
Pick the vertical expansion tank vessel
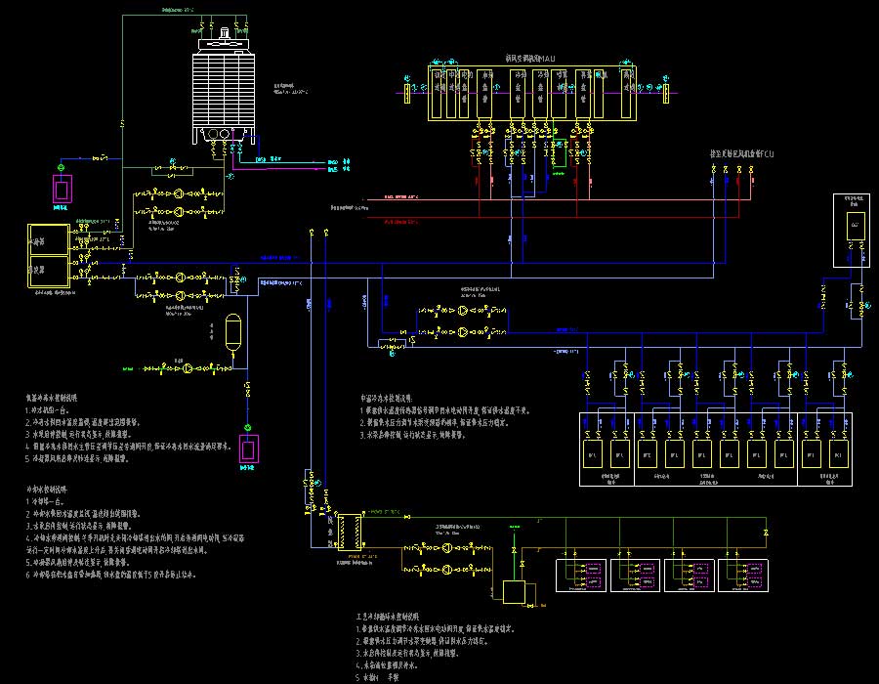click(x=232, y=331)
